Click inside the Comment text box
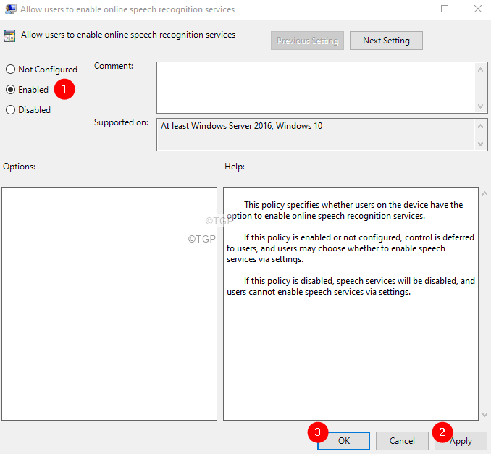Screen dimensions: 491x454 point(316,88)
